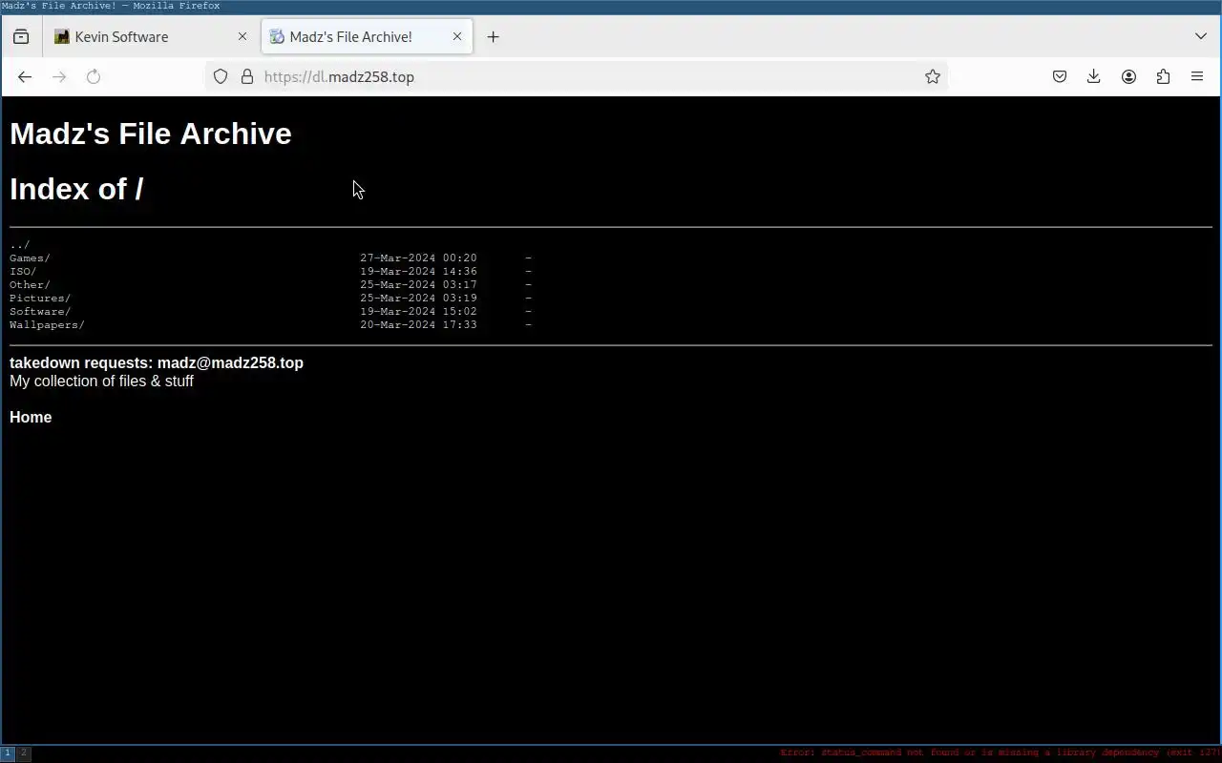Click the date 25-Mar-2024 03:19
The width and height of the screenshot is (1222, 763).
coord(418,299)
